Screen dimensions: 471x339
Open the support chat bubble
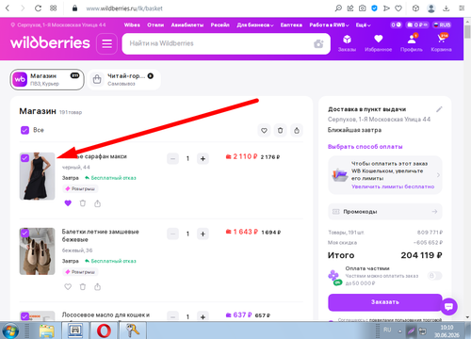(448, 306)
